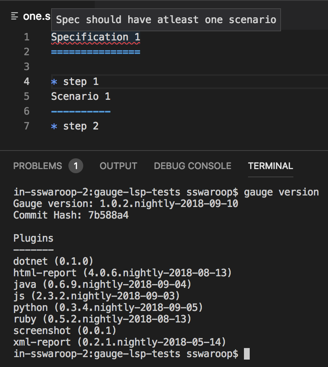Open the OUTPUT panel tab
328x367 pixels.
click(118, 166)
